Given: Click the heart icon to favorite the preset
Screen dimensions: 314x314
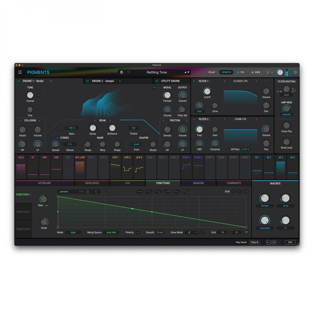Looking at the screenshot, I should point(129,72).
